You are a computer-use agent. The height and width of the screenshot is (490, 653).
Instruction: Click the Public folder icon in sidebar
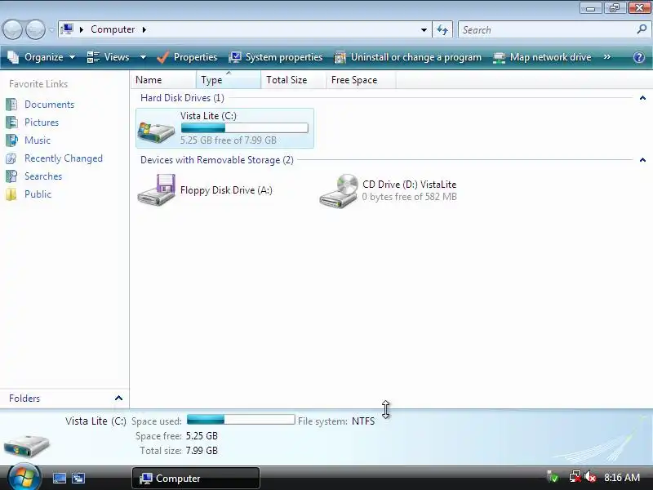pos(11,194)
